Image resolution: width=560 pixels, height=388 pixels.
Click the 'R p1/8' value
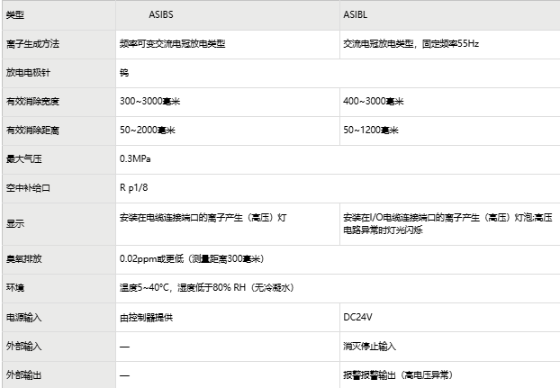[x=133, y=188]
